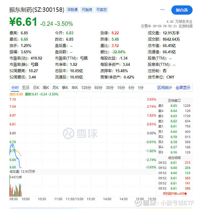The width and height of the screenshot is (200, 209).
Task: Click the 可卖空 tag
Action: (102, 10)
